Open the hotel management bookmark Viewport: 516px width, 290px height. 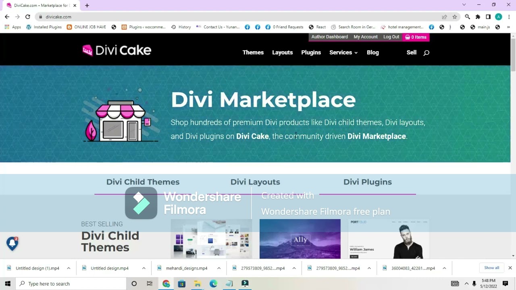click(402, 27)
